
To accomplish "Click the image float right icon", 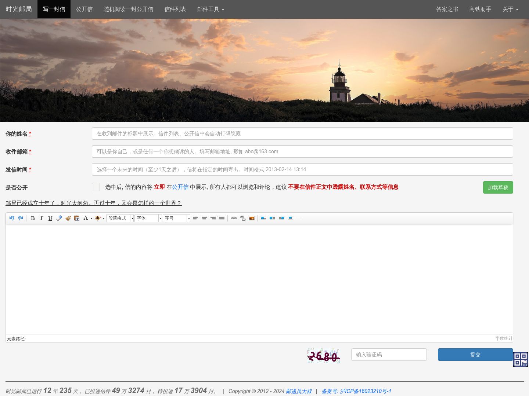I will pos(281,218).
